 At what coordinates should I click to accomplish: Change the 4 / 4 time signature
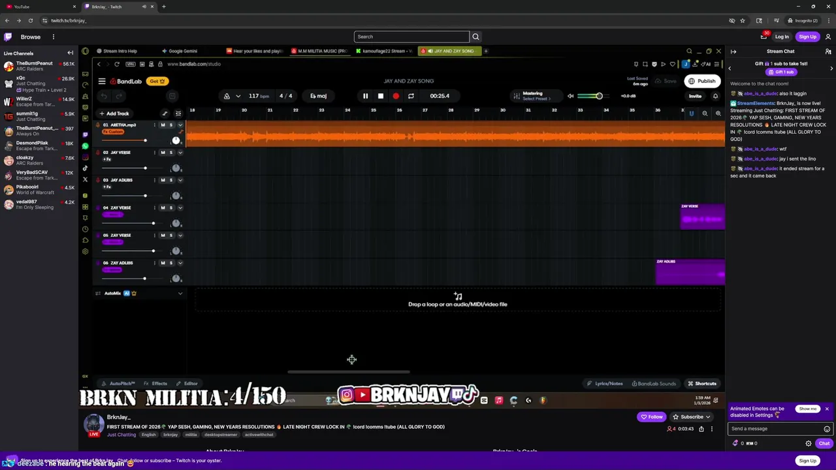coord(286,96)
